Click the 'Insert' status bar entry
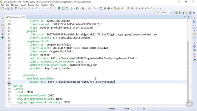197x111 pixels. tap(127, 109)
